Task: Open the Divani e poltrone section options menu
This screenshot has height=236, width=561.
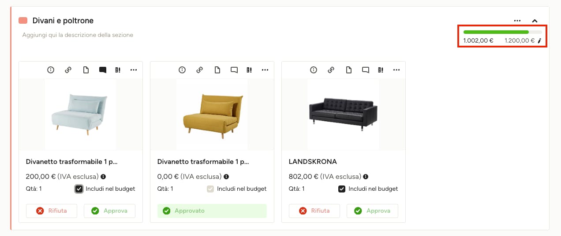Action: tap(517, 21)
